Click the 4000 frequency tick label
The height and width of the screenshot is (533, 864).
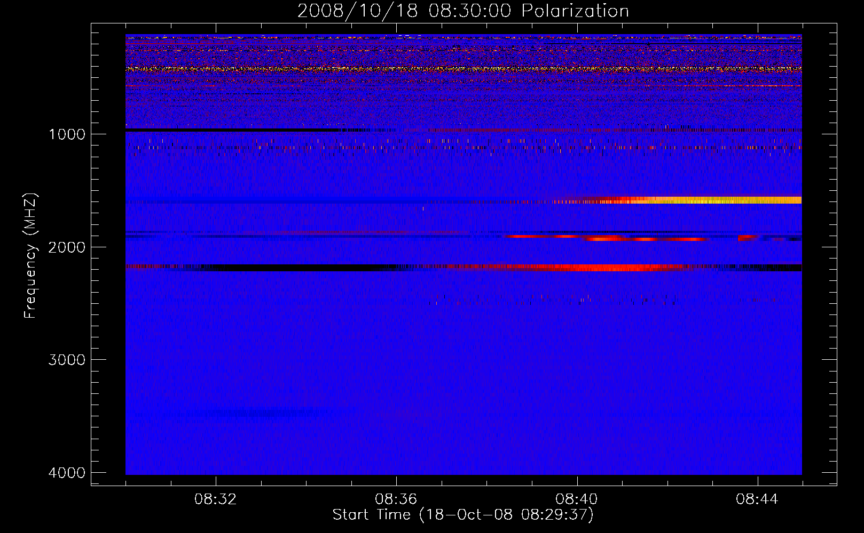pos(67,473)
